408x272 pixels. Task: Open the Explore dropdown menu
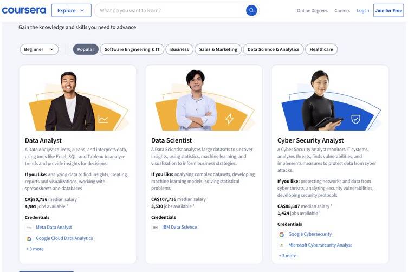pyautogui.click(x=72, y=10)
